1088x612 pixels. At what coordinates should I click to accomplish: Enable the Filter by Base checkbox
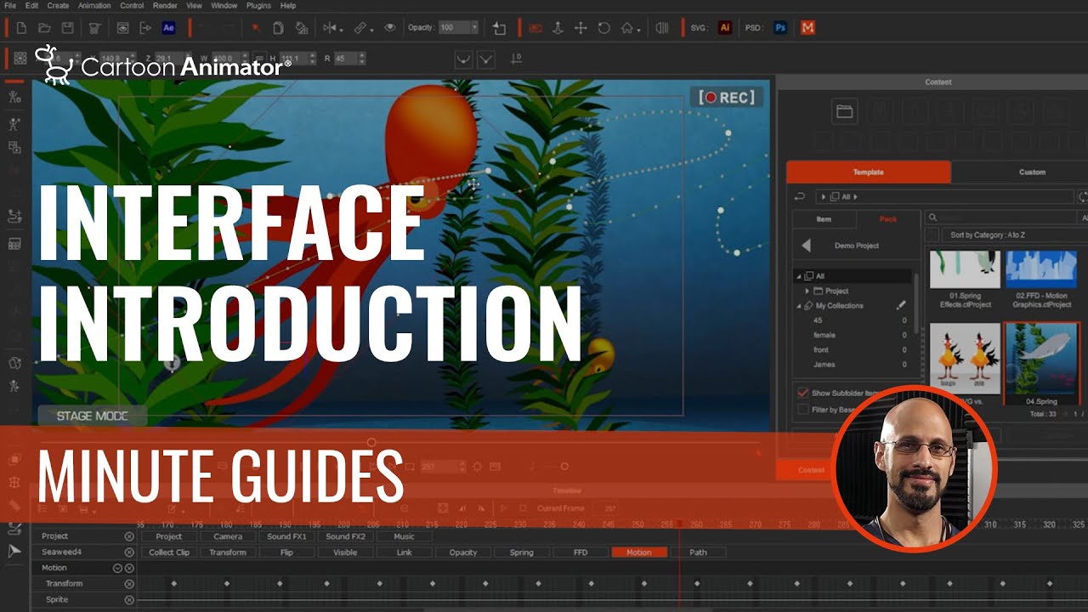[x=802, y=410]
